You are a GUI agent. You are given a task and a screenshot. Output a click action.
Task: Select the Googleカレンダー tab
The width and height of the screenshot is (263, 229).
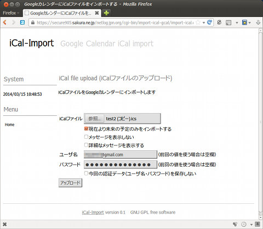pos(62,13)
